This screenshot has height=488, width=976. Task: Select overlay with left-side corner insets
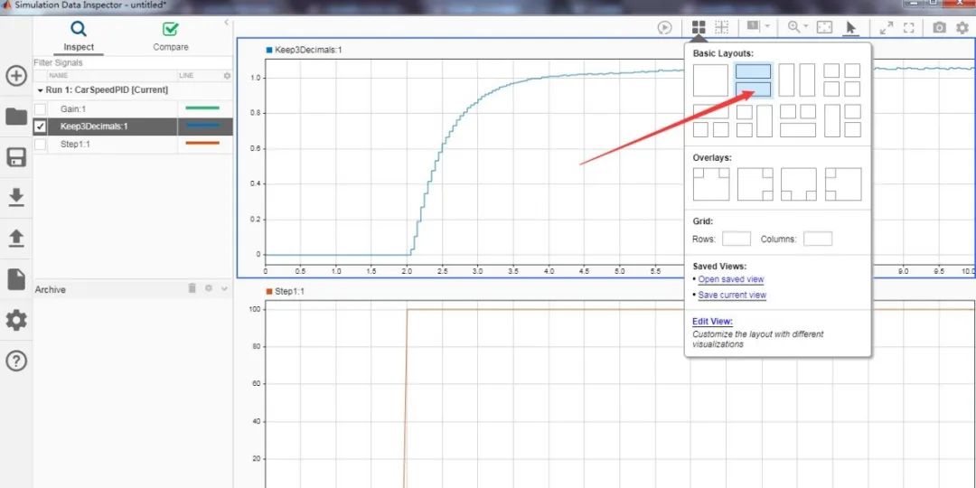pos(843,184)
